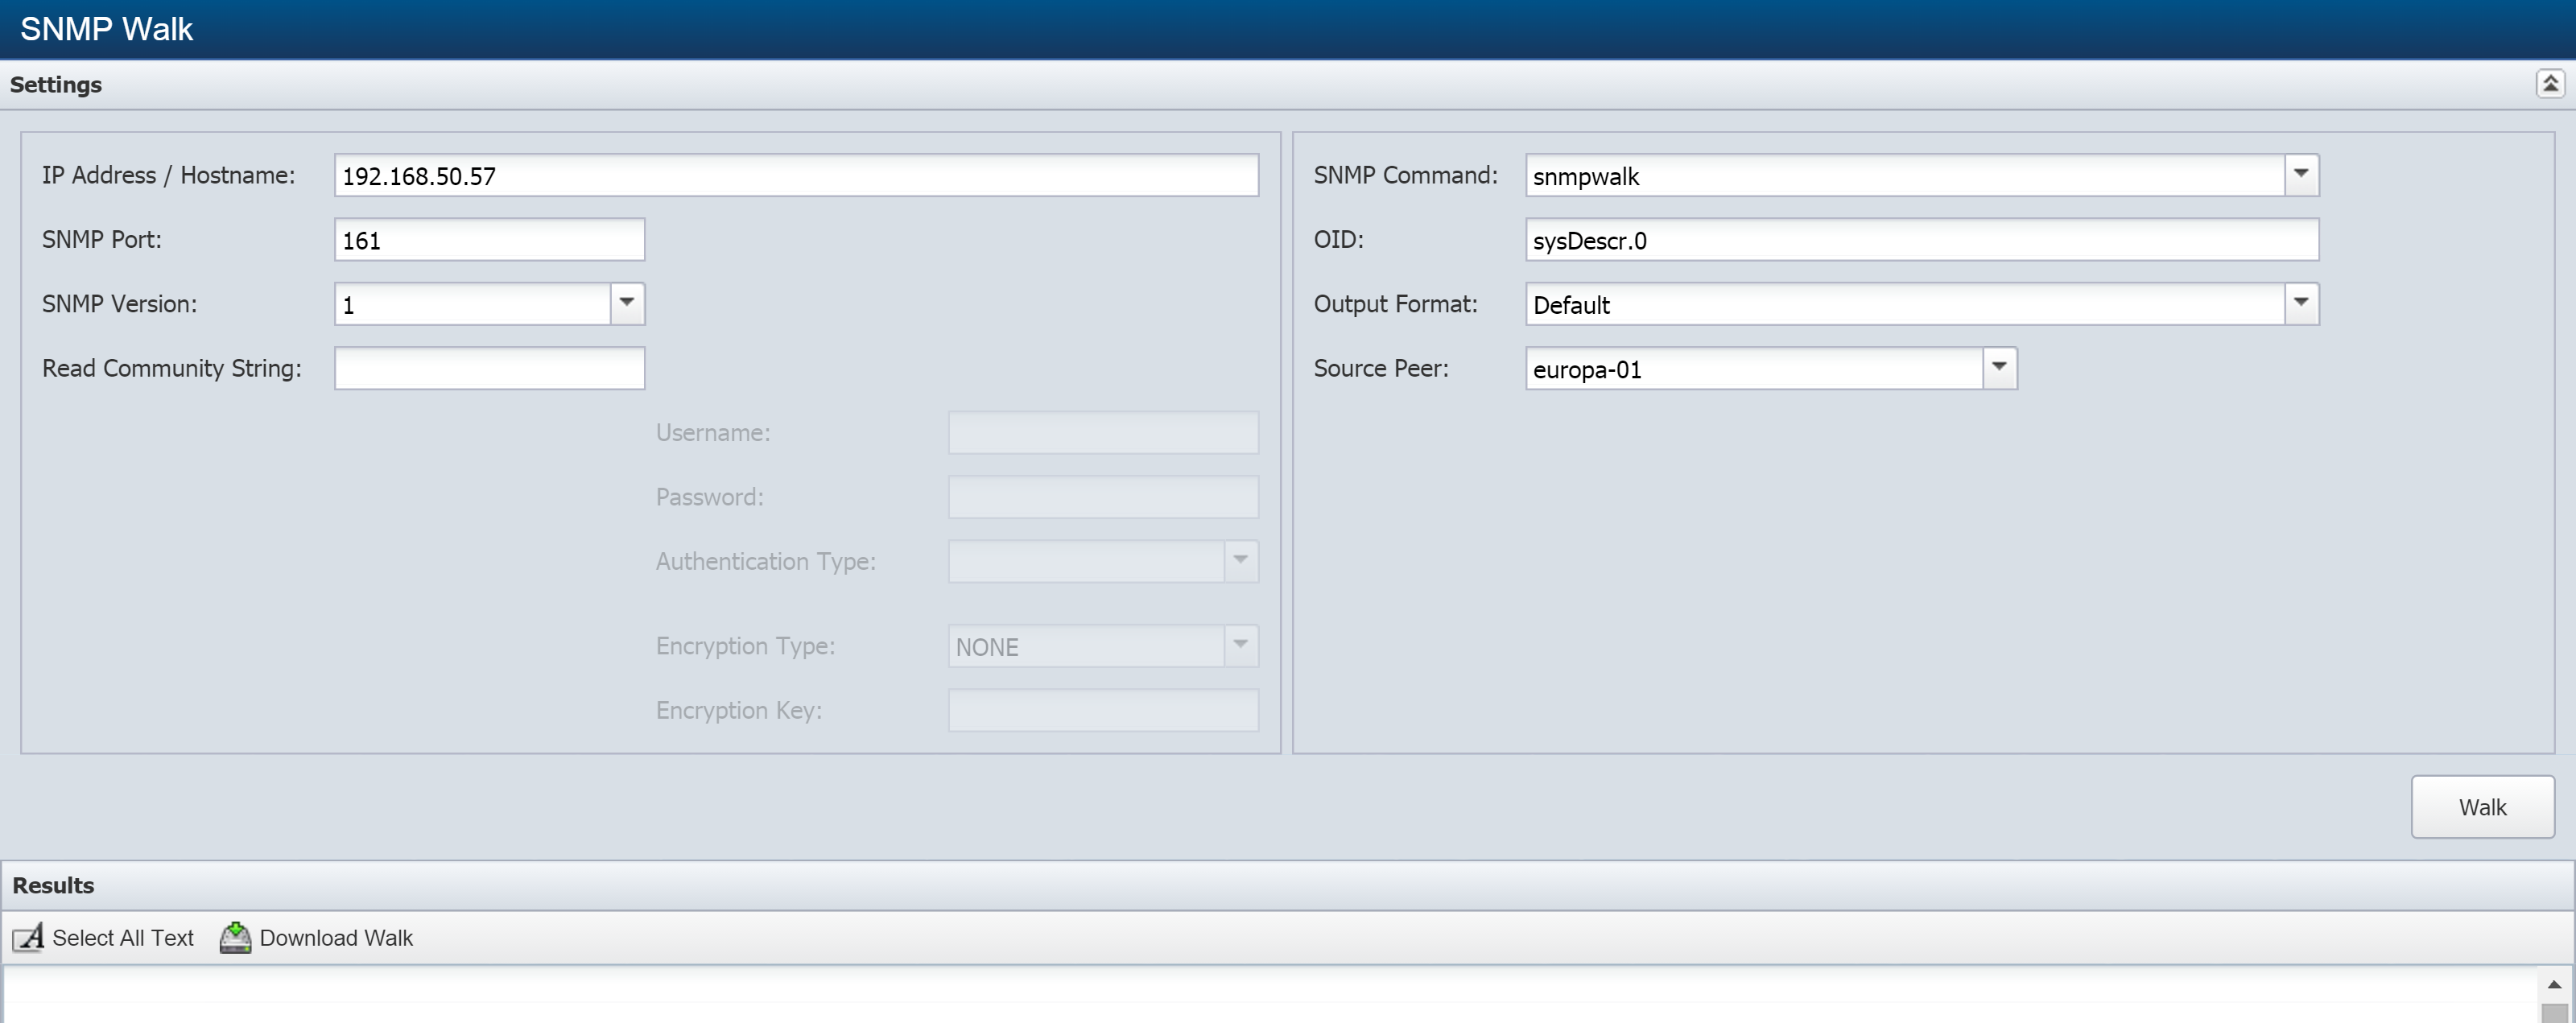Open the Encryption Type dropdown arrow
This screenshot has width=2576, height=1023.
[1241, 646]
